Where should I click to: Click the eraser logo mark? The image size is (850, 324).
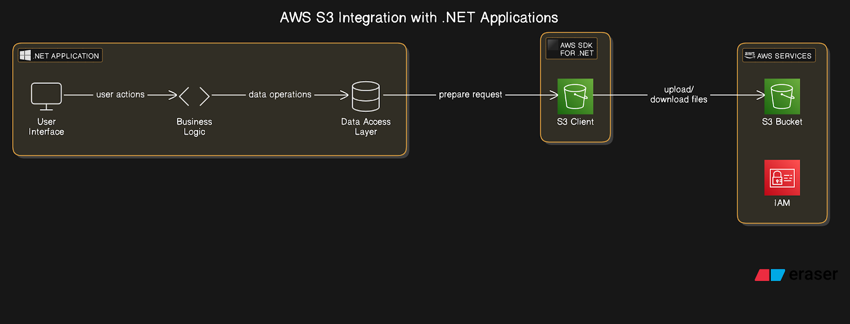point(770,275)
